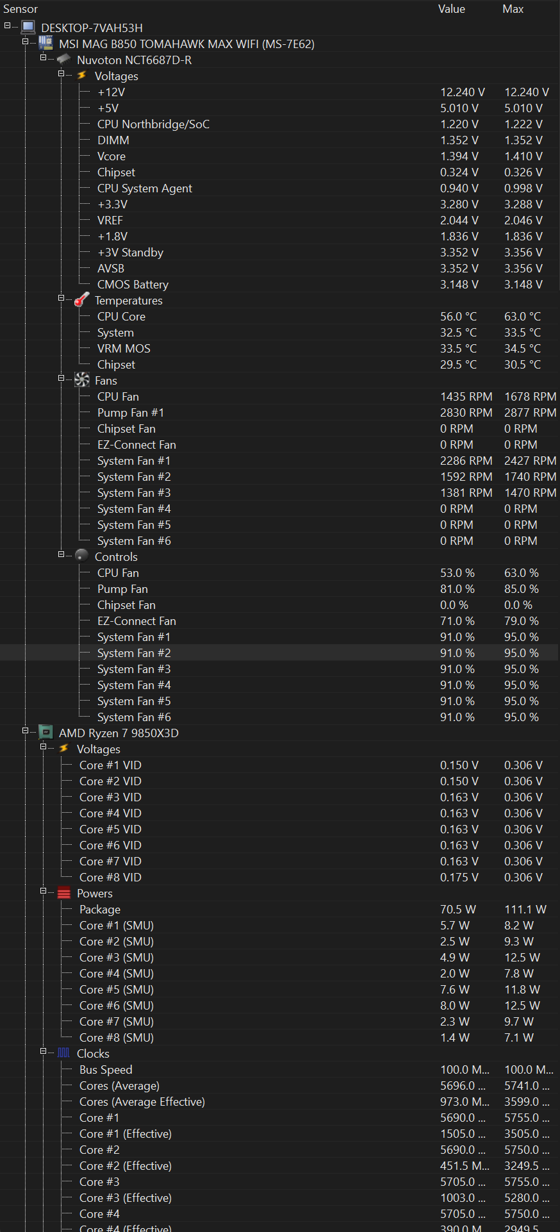560x1232 pixels.
Task: Select highlighted System Fan #2 control row
Action: tap(280, 653)
